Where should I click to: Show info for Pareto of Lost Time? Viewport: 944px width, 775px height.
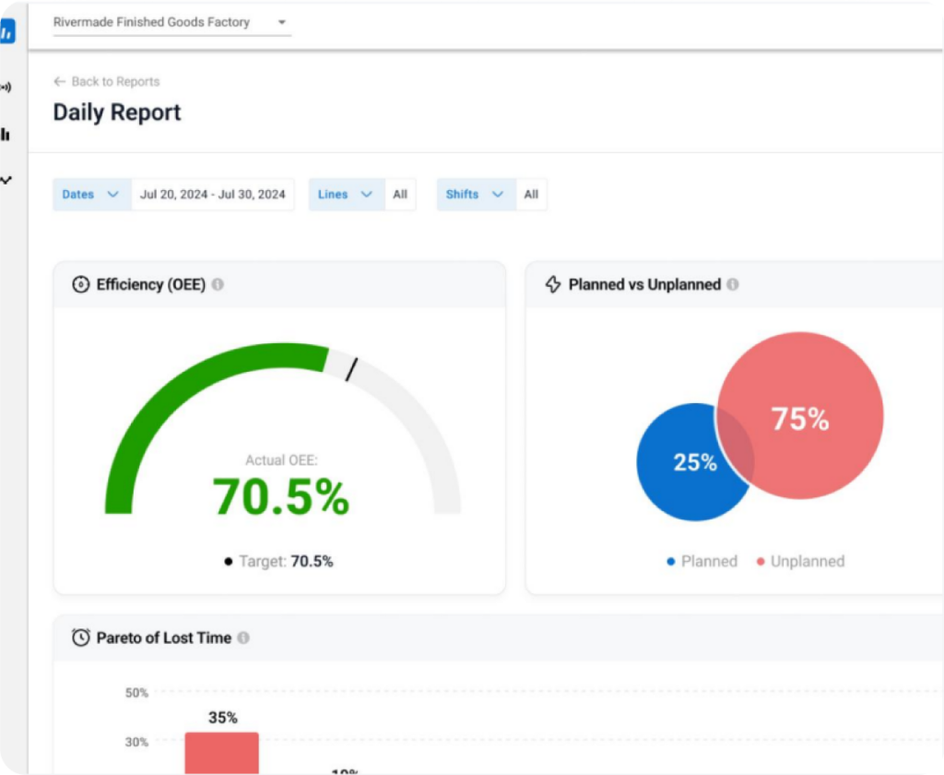pyautogui.click(x=243, y=637)
